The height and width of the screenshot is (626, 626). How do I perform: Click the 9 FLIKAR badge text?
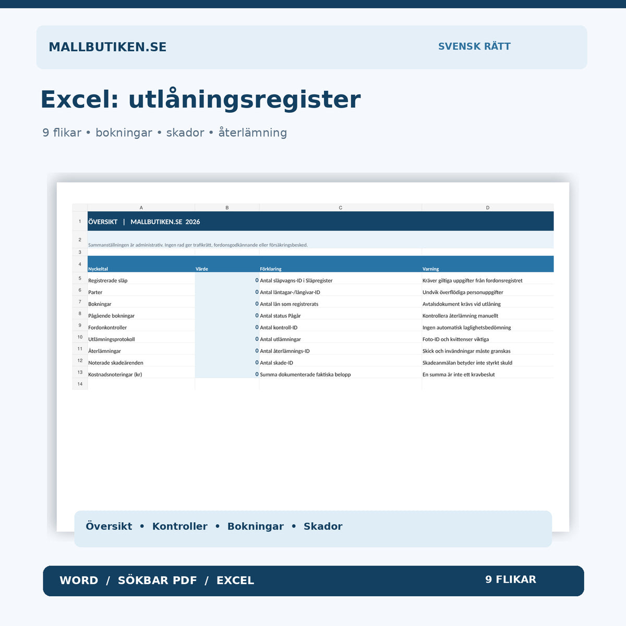click(511, 580)
